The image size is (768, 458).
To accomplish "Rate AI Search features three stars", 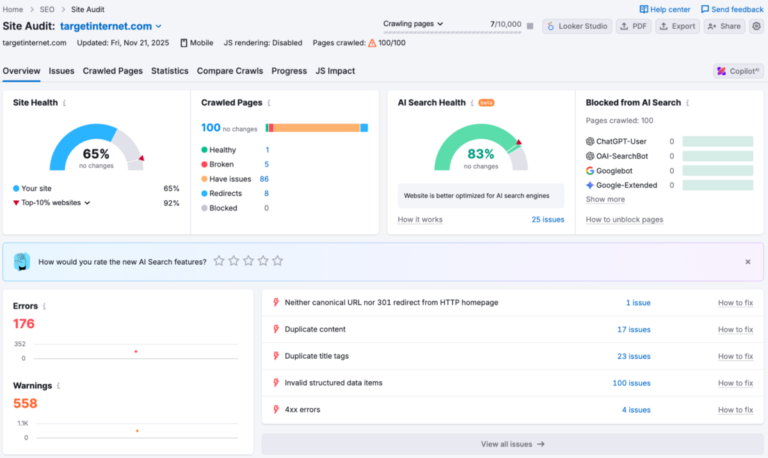I will 248,261.
